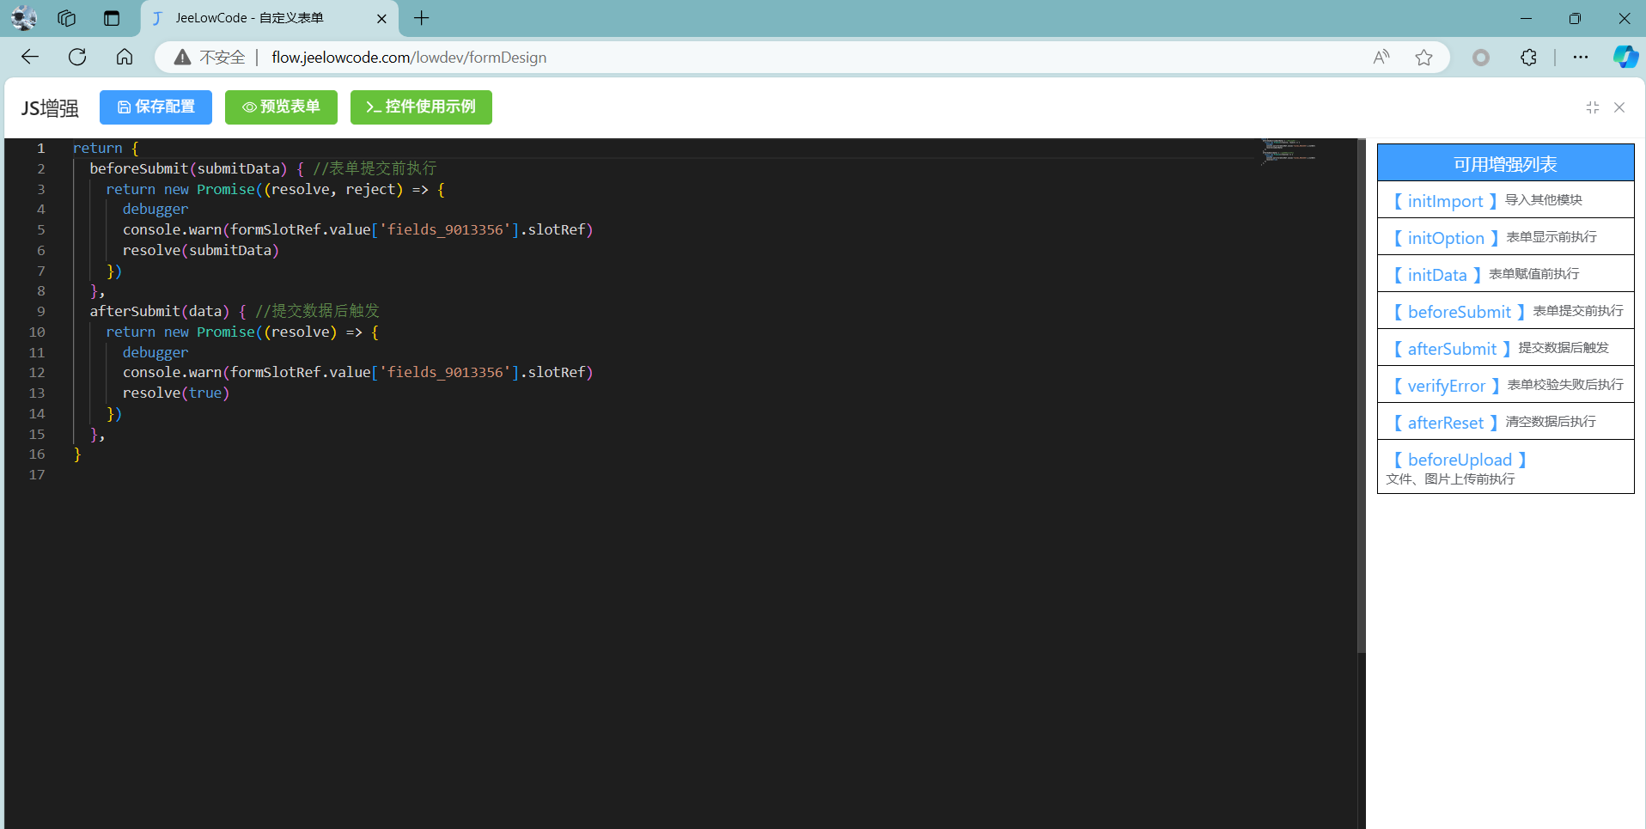Open the tab actions menu icon
The width and height of the screenshot is (1646, 829).
pyautogui.click(x=112, y=18)
